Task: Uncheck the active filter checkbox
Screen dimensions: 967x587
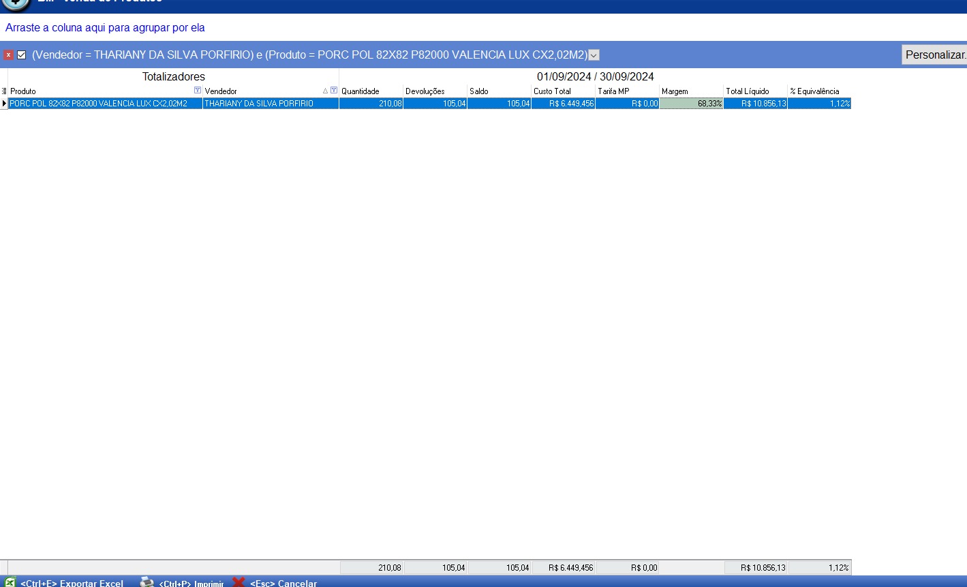Action: [22, 55]
